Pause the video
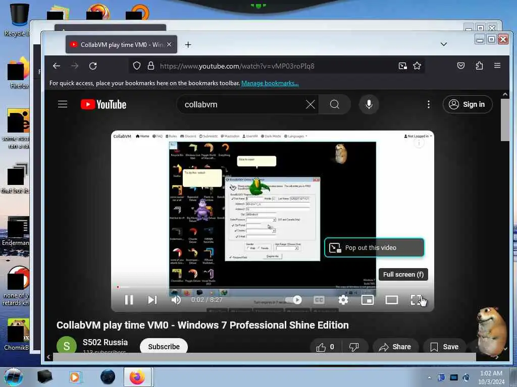Screen dimensions: 517x387 tap(129, 300)
